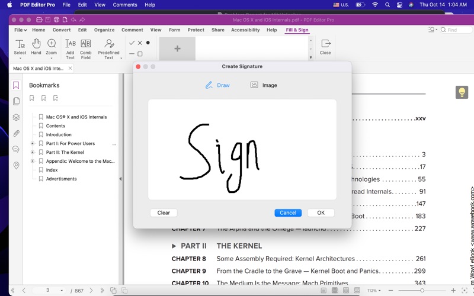Click the Save icon in title bar
This screenshot has height=296, width=474.
pyautogui.click(x=48, y=20)
